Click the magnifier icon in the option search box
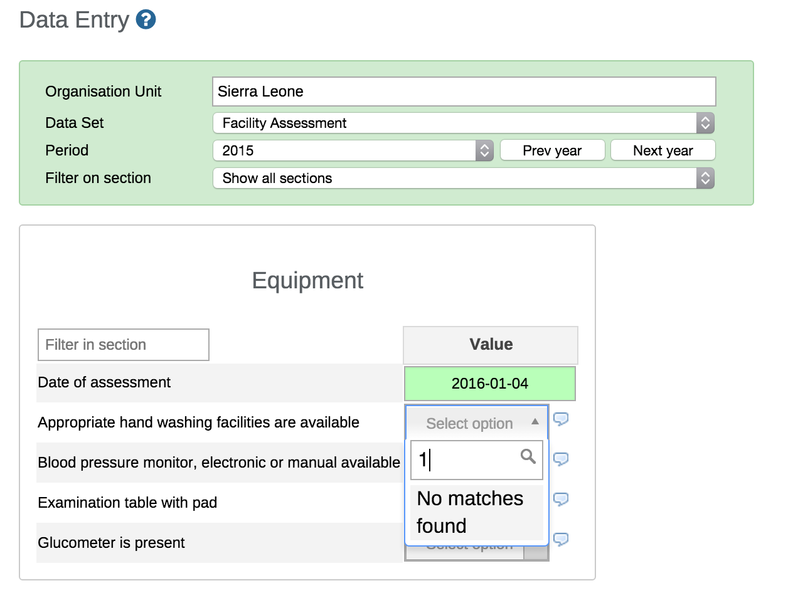 pyautogui.click(x=528, y=457)
